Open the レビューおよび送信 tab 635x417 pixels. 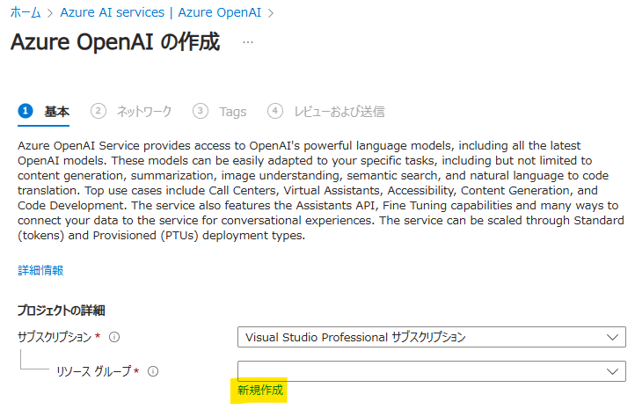click(x=339, y=112)
